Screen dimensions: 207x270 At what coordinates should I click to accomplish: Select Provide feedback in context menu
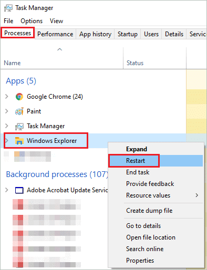[156, 184]
